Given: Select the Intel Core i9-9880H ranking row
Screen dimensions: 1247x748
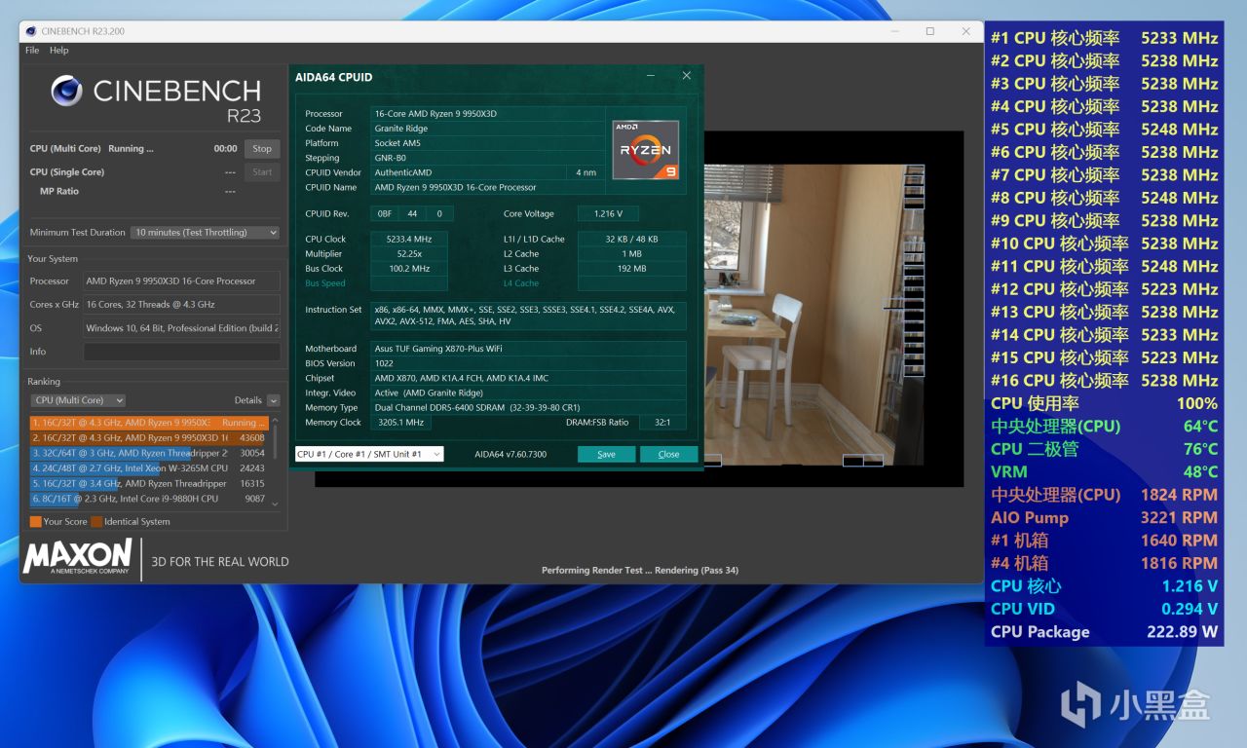Looking at the screenshot, I should click(148, 499).
